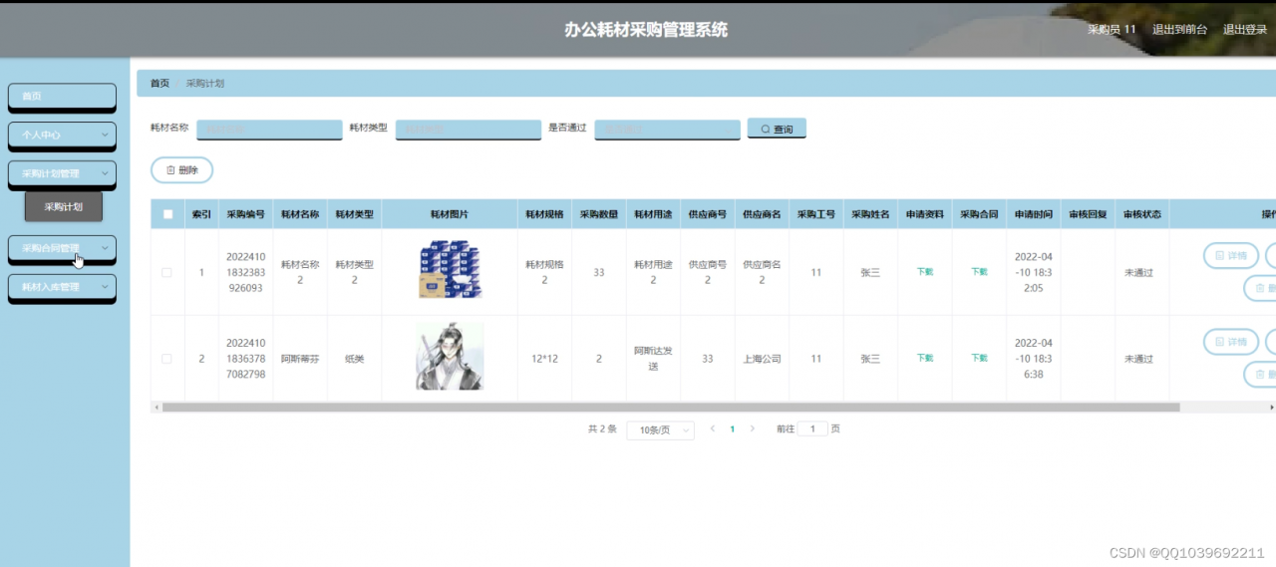The width and height of the screenshot is (1276, 567).
Task: Go to next page with right chevron
Action: tap(753, 428)
